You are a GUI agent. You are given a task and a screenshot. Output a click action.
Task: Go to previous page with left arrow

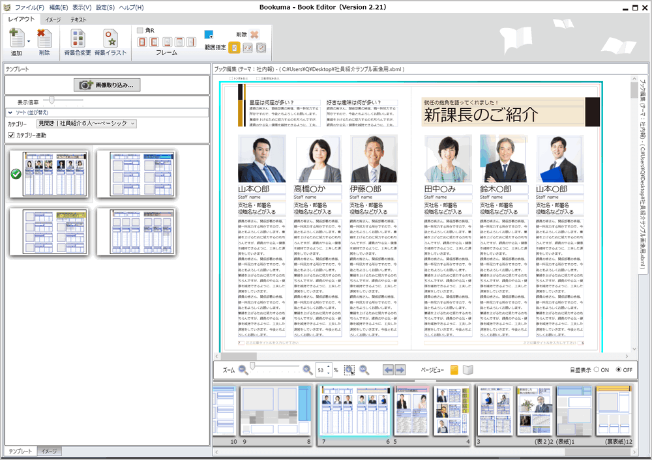point(388,369)
